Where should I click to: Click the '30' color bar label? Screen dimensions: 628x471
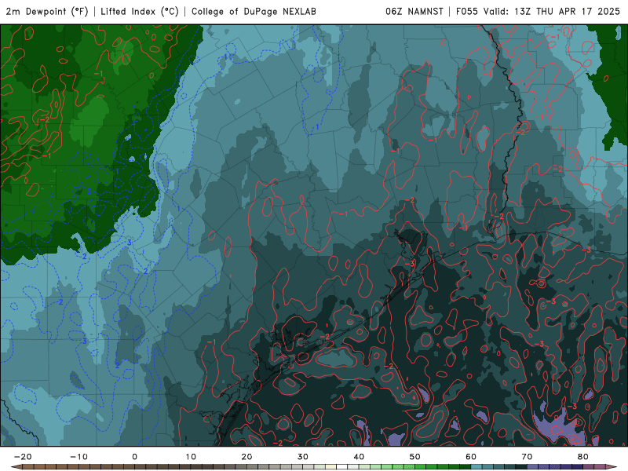pos(303,457)
